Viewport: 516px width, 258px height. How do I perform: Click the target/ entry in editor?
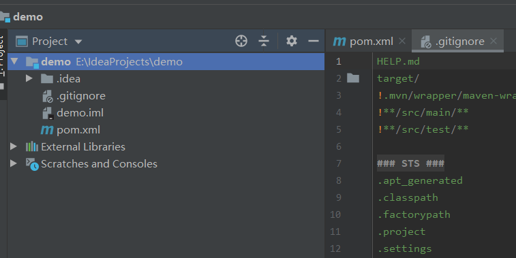coord(398,78)
